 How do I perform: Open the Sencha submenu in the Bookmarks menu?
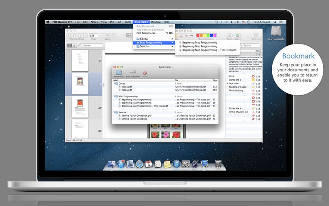(154, 46)
